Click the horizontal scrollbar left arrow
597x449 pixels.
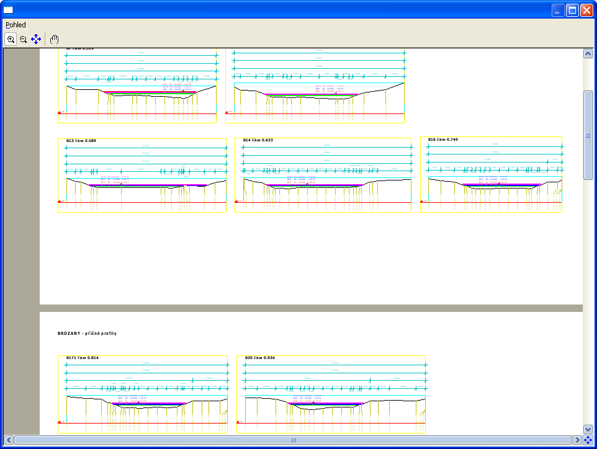pyautogui.click(x=9, y=440)
